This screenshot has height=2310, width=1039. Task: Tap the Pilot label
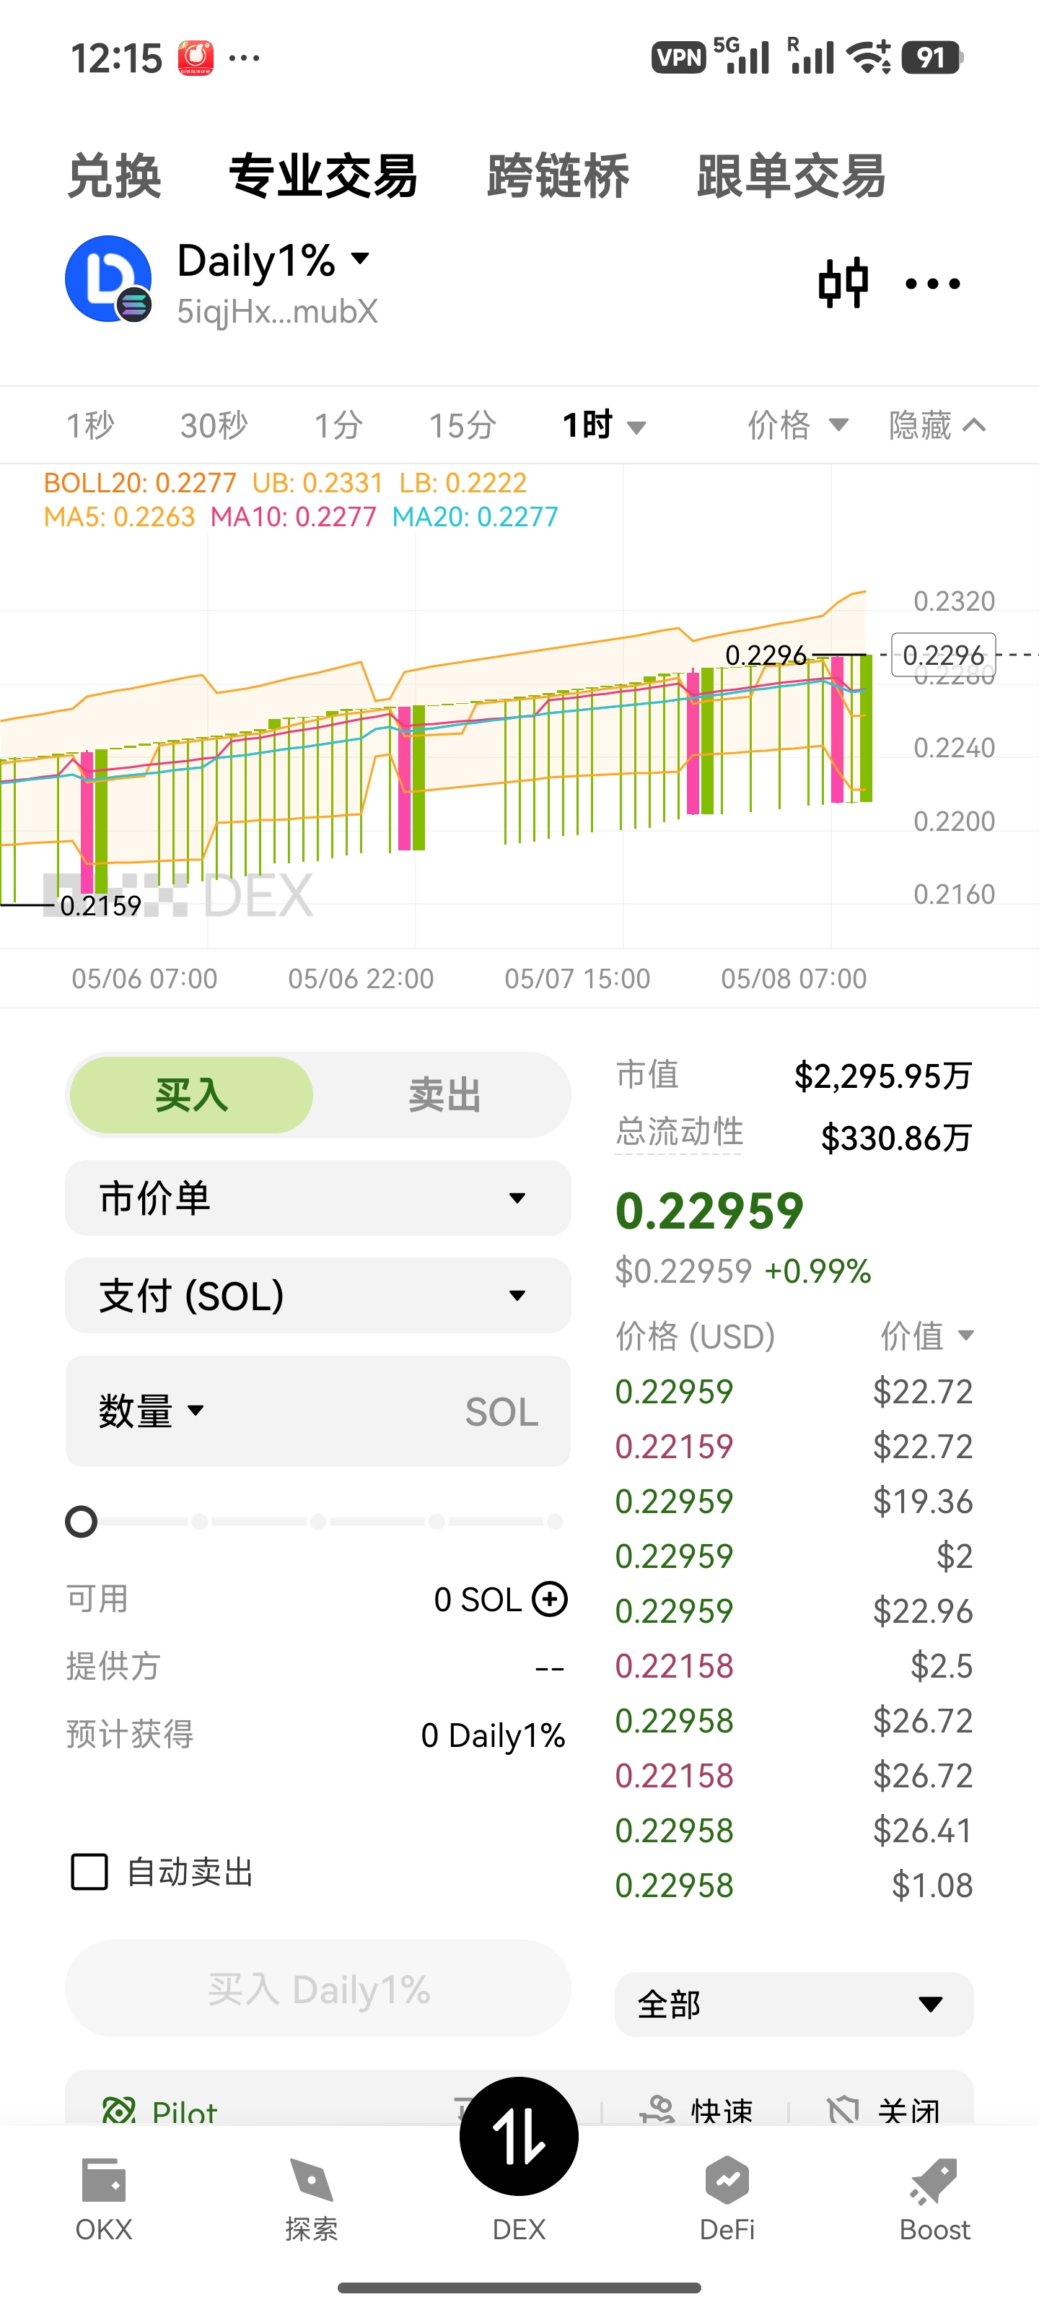click(x=185, y=2113)
